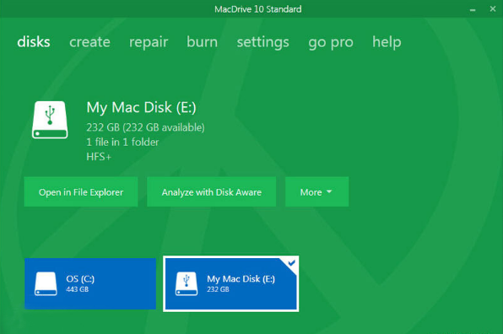
Task: Open the disks tab
Action: coord(34,42)
